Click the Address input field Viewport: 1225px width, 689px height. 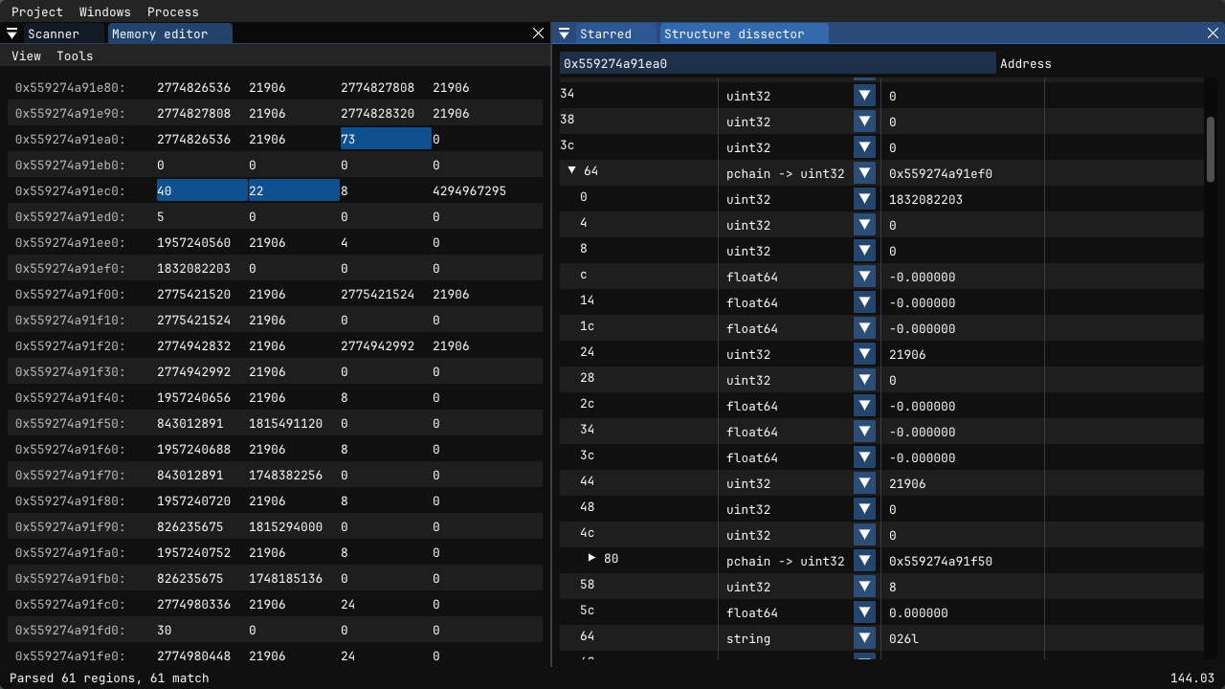pos(778,63)
